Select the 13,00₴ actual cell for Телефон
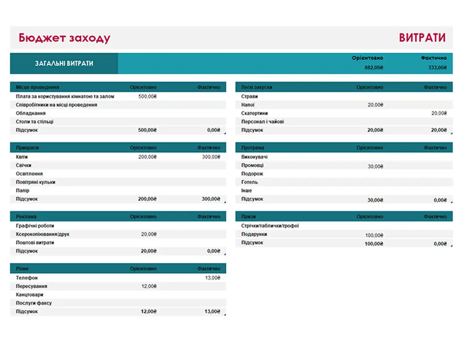This screenshot has height=350, width=454. pos(212,278)
